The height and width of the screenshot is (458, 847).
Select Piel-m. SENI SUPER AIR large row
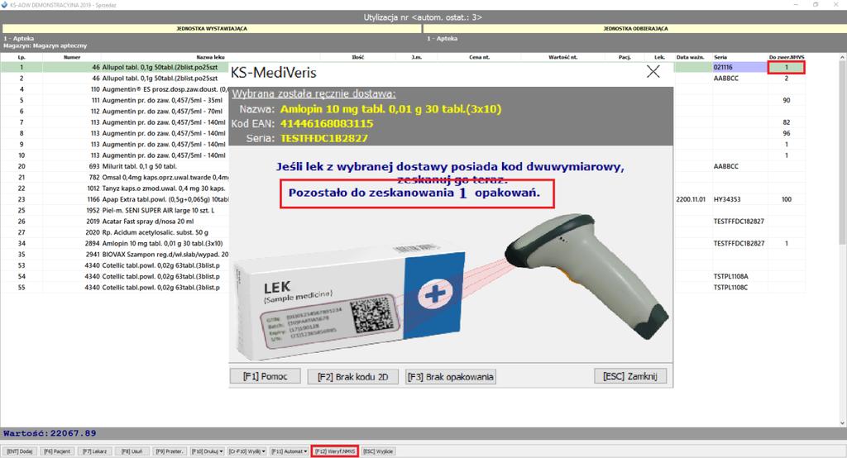pyautogui.click(x=114, y=210)
